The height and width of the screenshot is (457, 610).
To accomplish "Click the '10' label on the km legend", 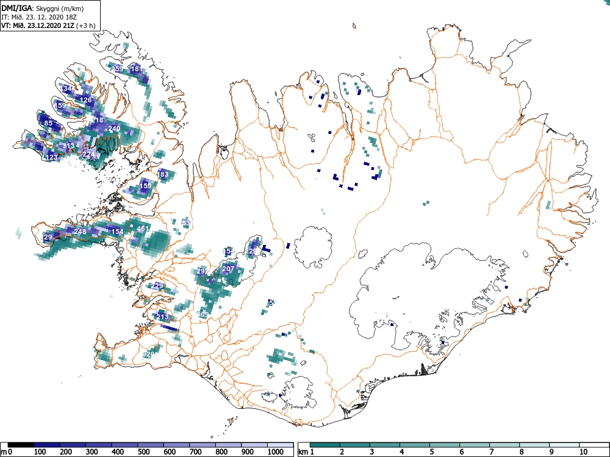I will 584,452.
